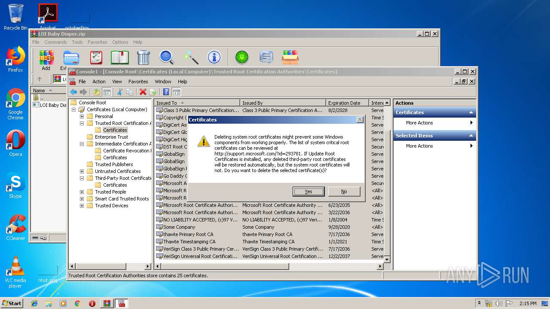Viewport: 550px width, 309px height.
Task: Open the MMC File menu
Action: pos(82,82)
